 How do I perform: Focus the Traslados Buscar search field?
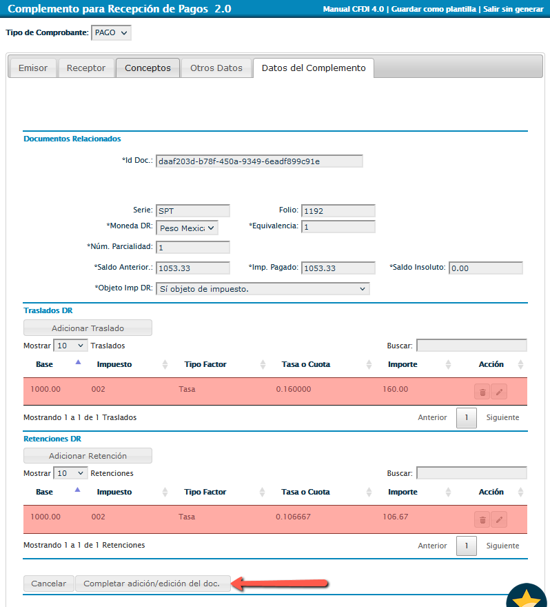point(471,346)
